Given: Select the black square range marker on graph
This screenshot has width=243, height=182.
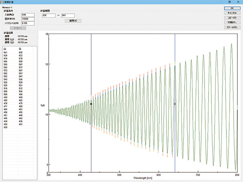Looking at the screenshot, I should [x=91, y=104].
